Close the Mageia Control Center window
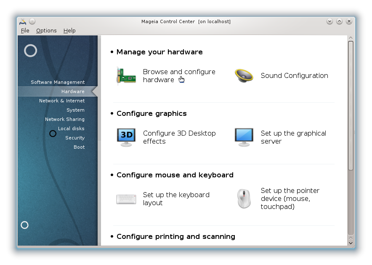 [349, 21]
